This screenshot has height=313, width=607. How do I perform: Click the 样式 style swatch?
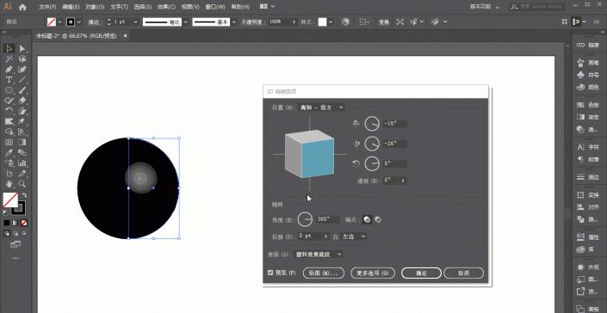[x=323, y=22]
